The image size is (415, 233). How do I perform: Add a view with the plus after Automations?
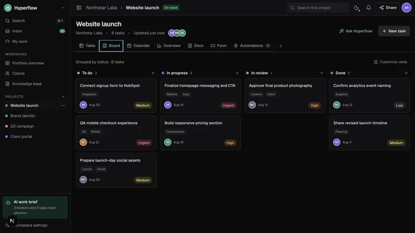(x=281, y=46)
